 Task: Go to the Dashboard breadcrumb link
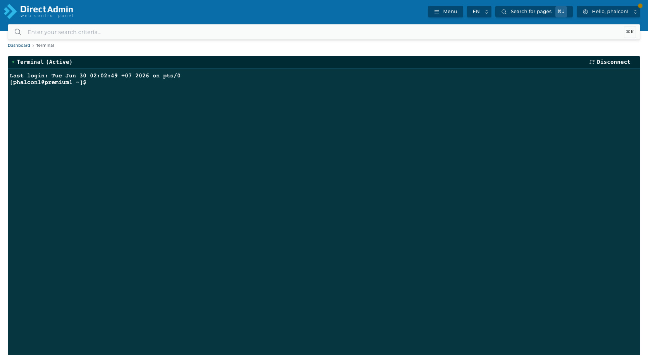pos(19,46)
